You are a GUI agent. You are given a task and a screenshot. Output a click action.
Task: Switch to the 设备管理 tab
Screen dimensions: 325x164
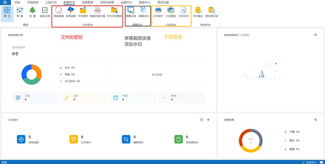tap(87, 2)
